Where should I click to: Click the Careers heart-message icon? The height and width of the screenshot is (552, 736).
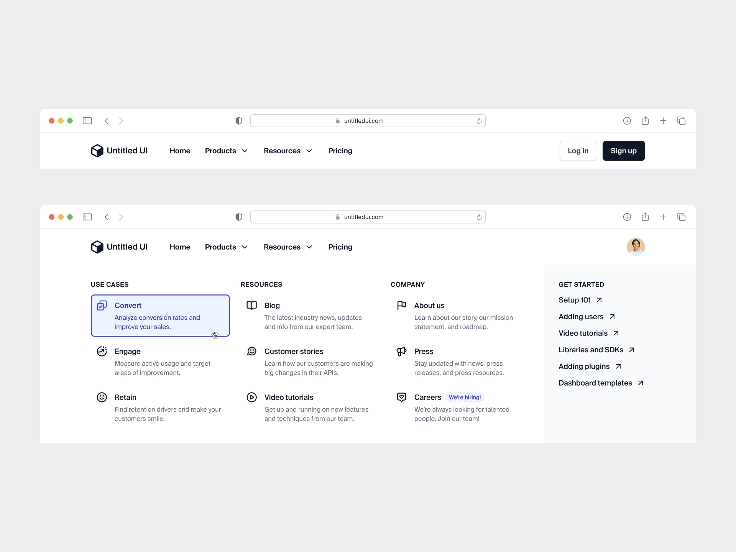(x=401, y=397)
